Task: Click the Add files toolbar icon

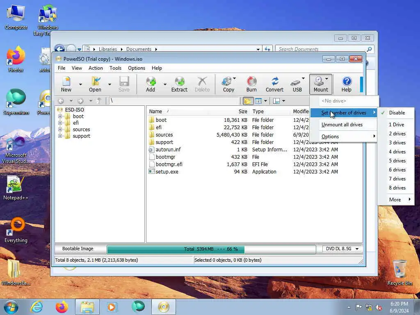Action: 151,84
